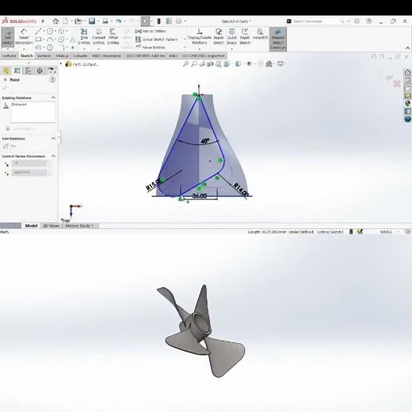412x412 pixels.
Task: Switch to the Features tab
Action: coord(10,55)
